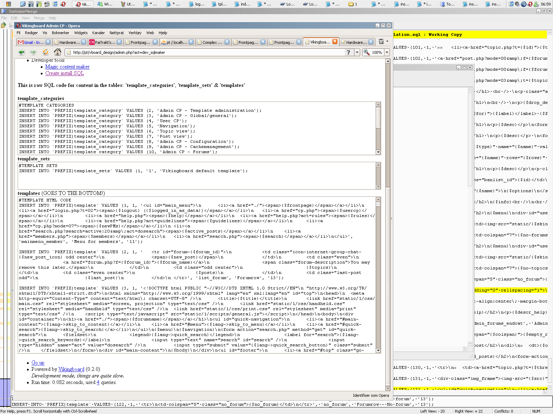Screen dimensions: 553x414
Task: Close the Complex tab
Action: pos(227,42)
